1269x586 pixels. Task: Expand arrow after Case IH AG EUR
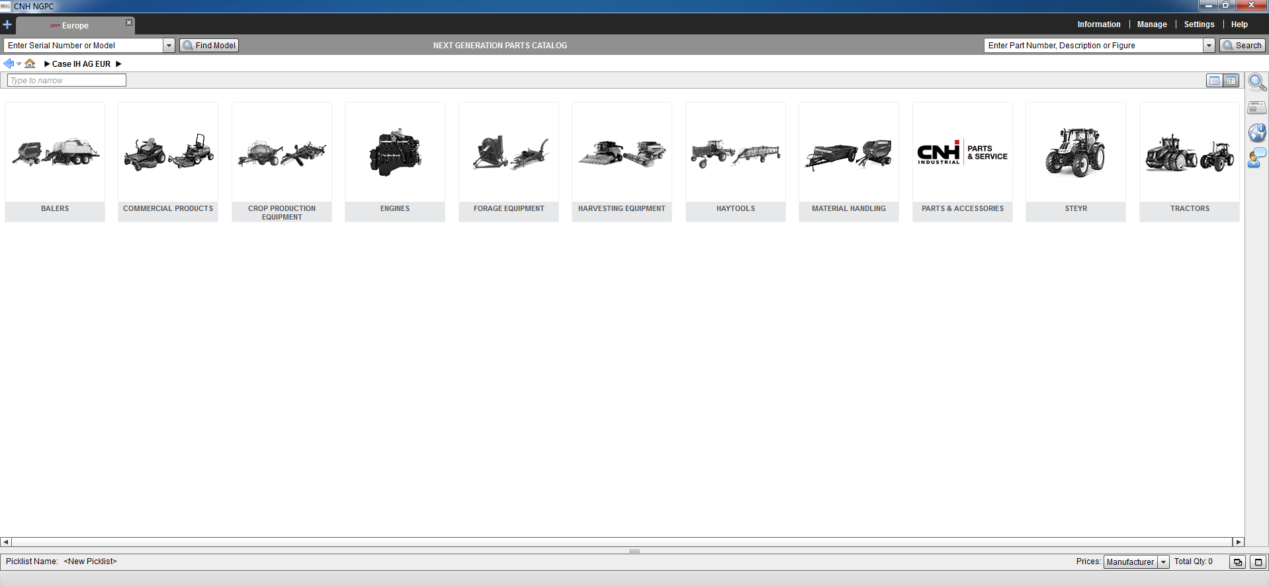coord(118,64)
